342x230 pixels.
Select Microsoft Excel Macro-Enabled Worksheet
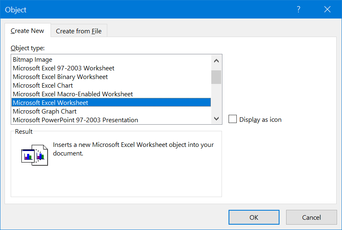point(73,94)
